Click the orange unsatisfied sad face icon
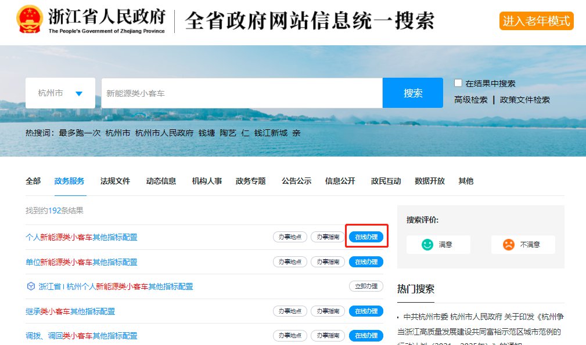 (x=509, y=245)
